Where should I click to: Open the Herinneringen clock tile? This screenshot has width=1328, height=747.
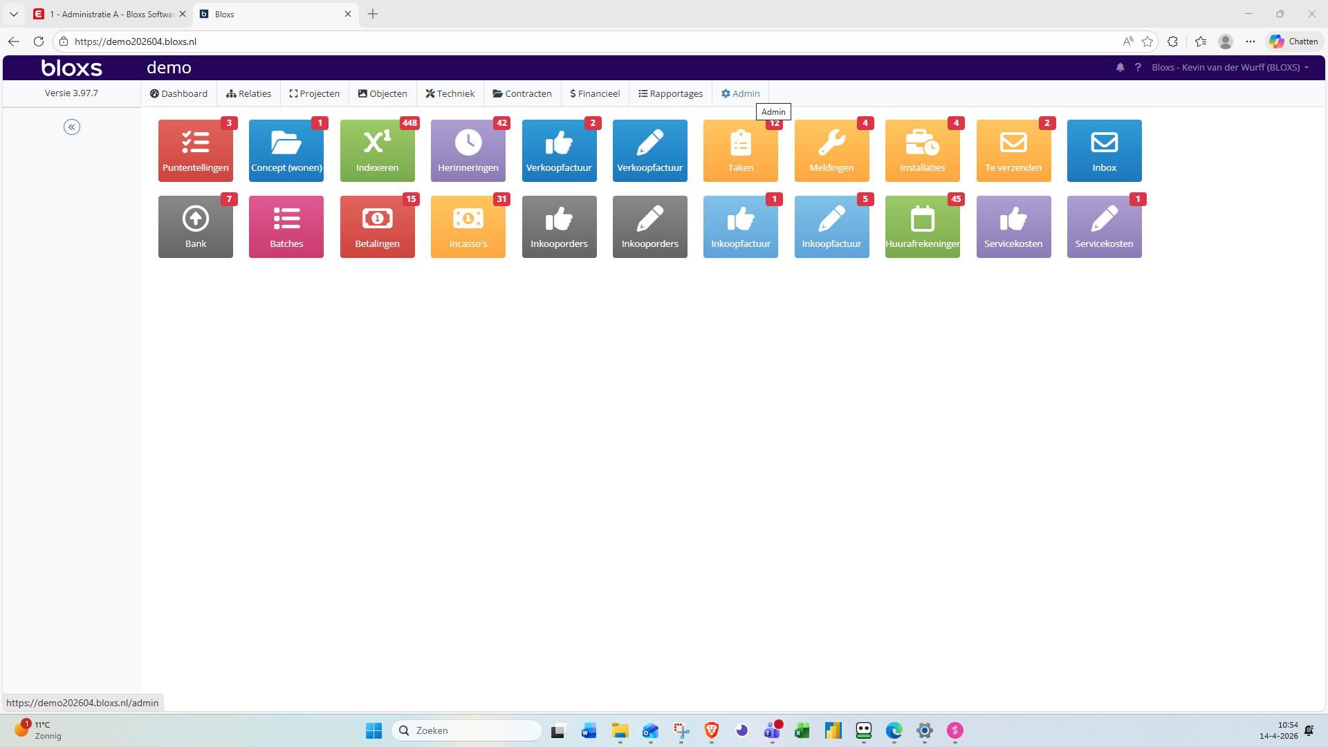click(468, 151)
